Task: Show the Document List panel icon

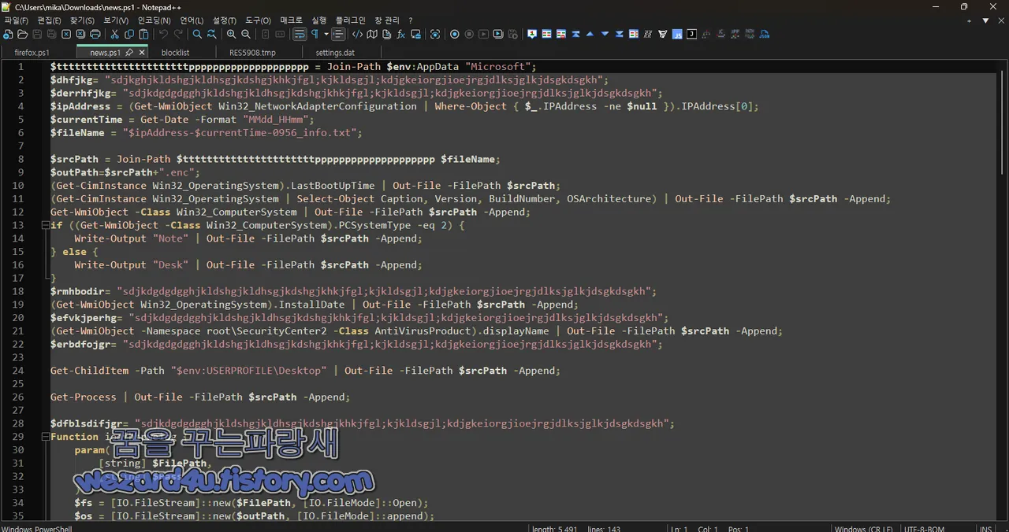Action: [x=386, y=35]
